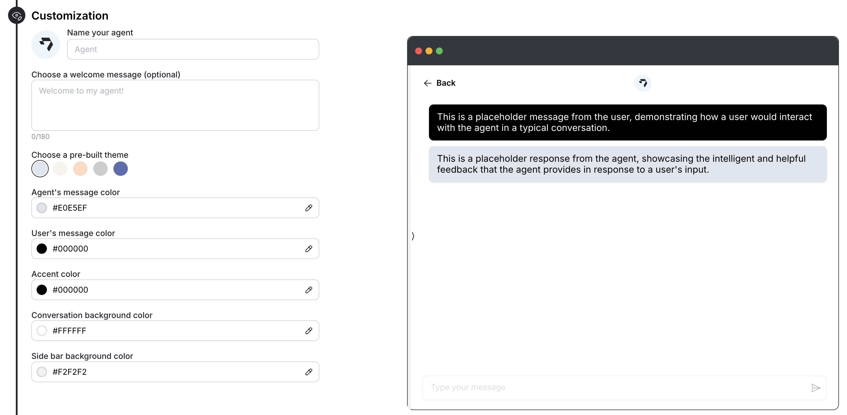Select the off-white pre-built theme
The height and width of the screenshot is (415, 847).
click(x=60, y=169)
